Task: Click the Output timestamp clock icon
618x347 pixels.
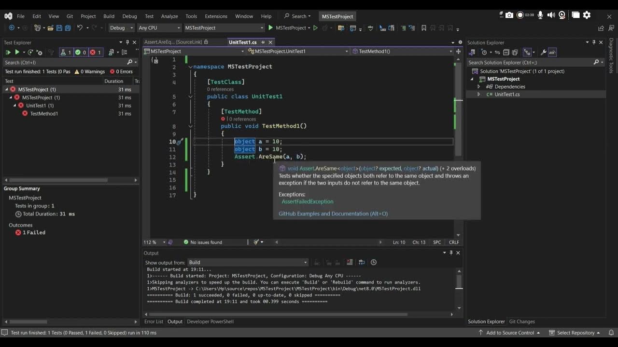Action: [x=373, y=262]
